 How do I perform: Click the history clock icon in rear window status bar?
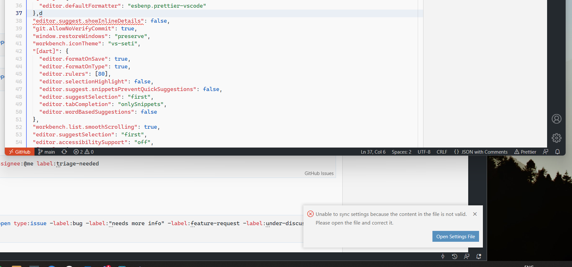pos(454,256)
